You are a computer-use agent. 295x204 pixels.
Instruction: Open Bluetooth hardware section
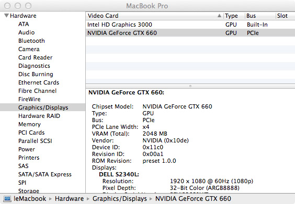(31, 41)
